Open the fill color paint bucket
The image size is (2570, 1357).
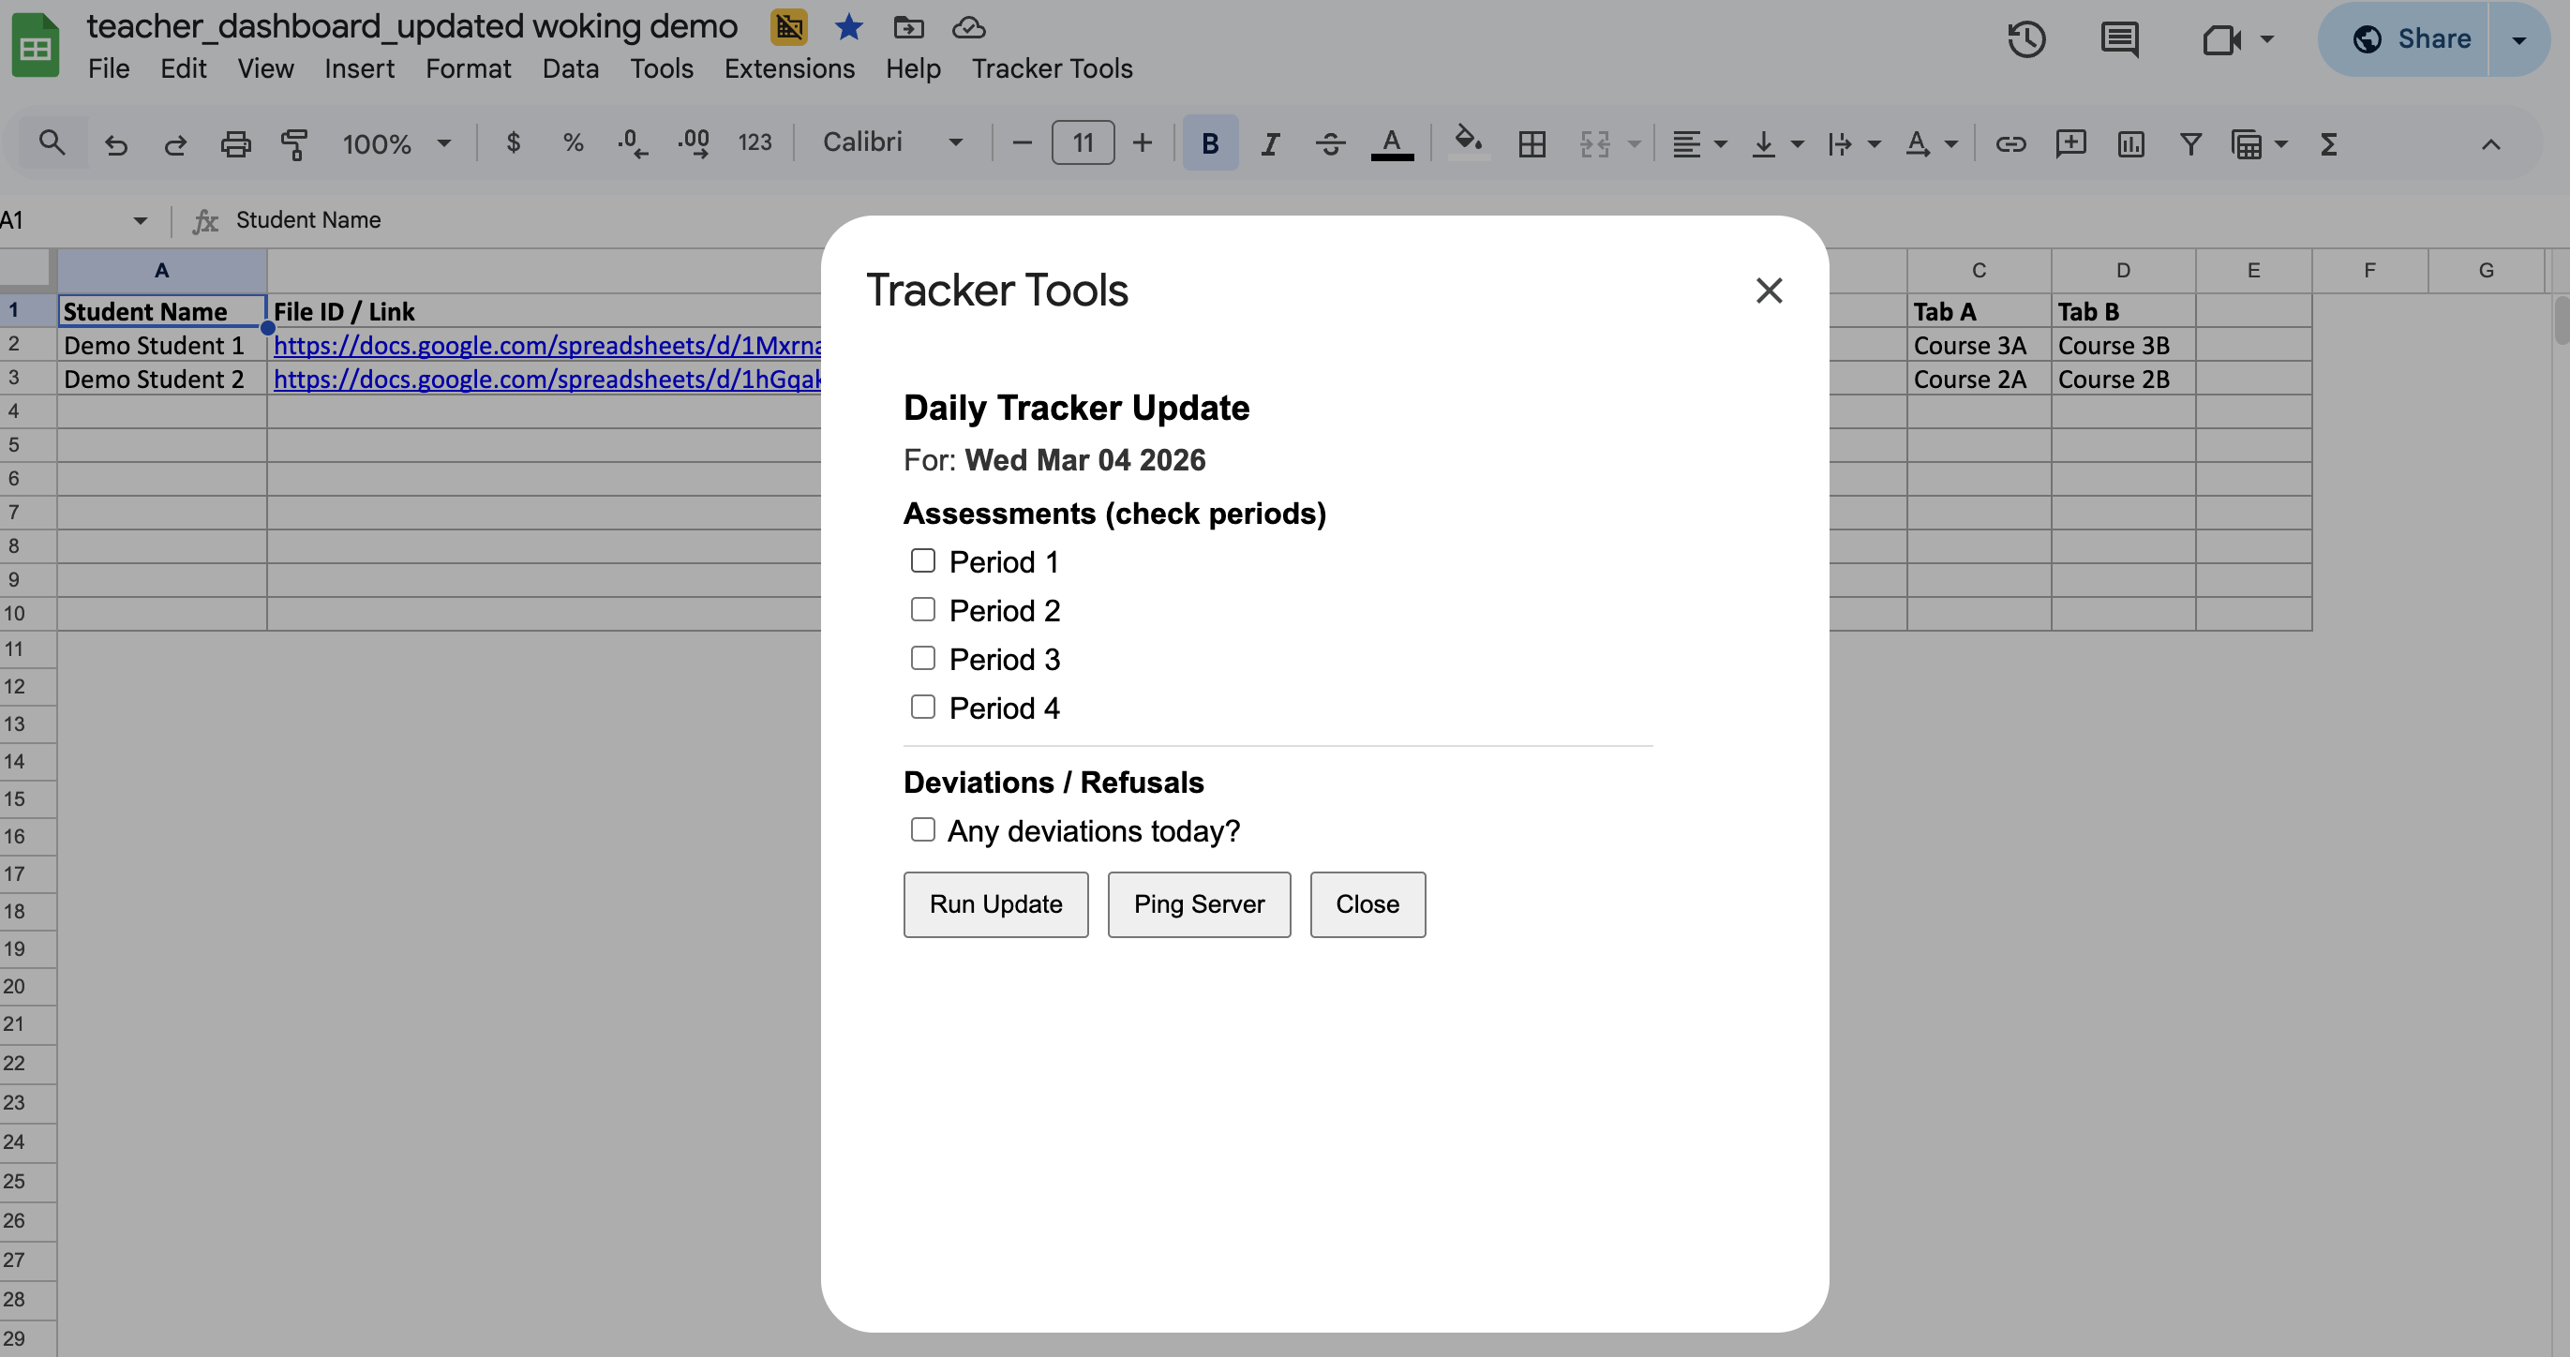1468,142
